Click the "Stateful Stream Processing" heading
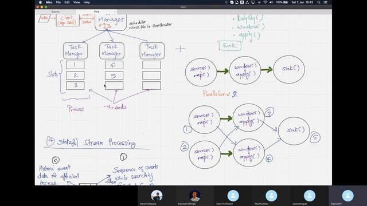 [x=96, y=142]
